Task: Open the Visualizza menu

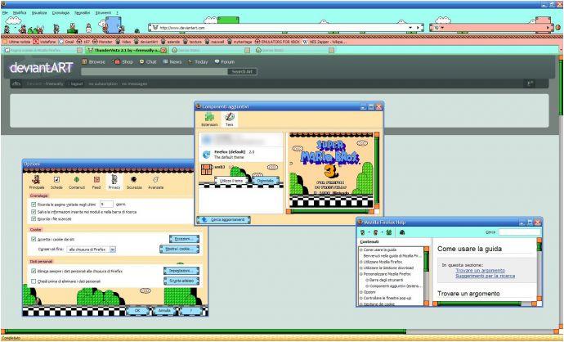Action: click(x=39, y=12)
